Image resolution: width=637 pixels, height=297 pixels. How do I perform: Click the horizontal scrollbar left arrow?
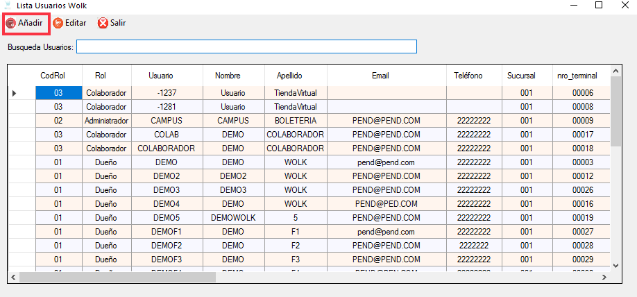pos(12,277)
